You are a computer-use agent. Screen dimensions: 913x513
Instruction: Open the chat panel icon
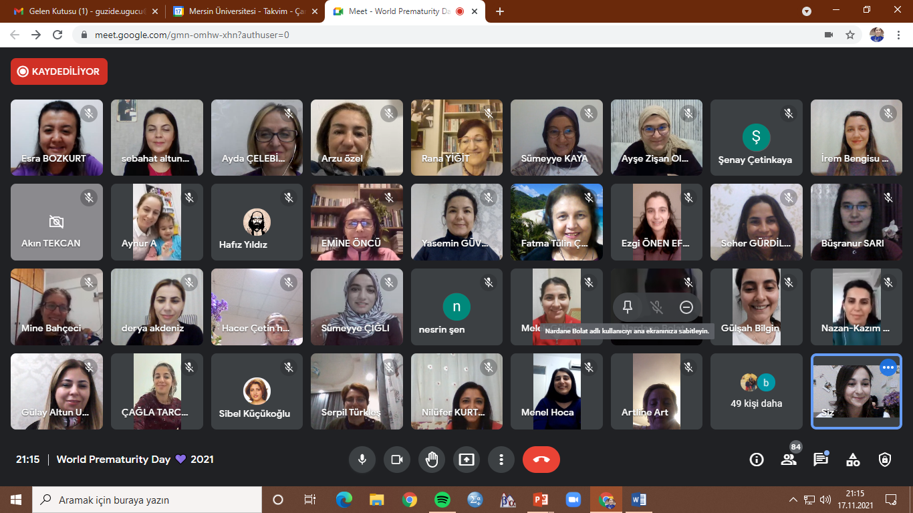click(821, 460)
